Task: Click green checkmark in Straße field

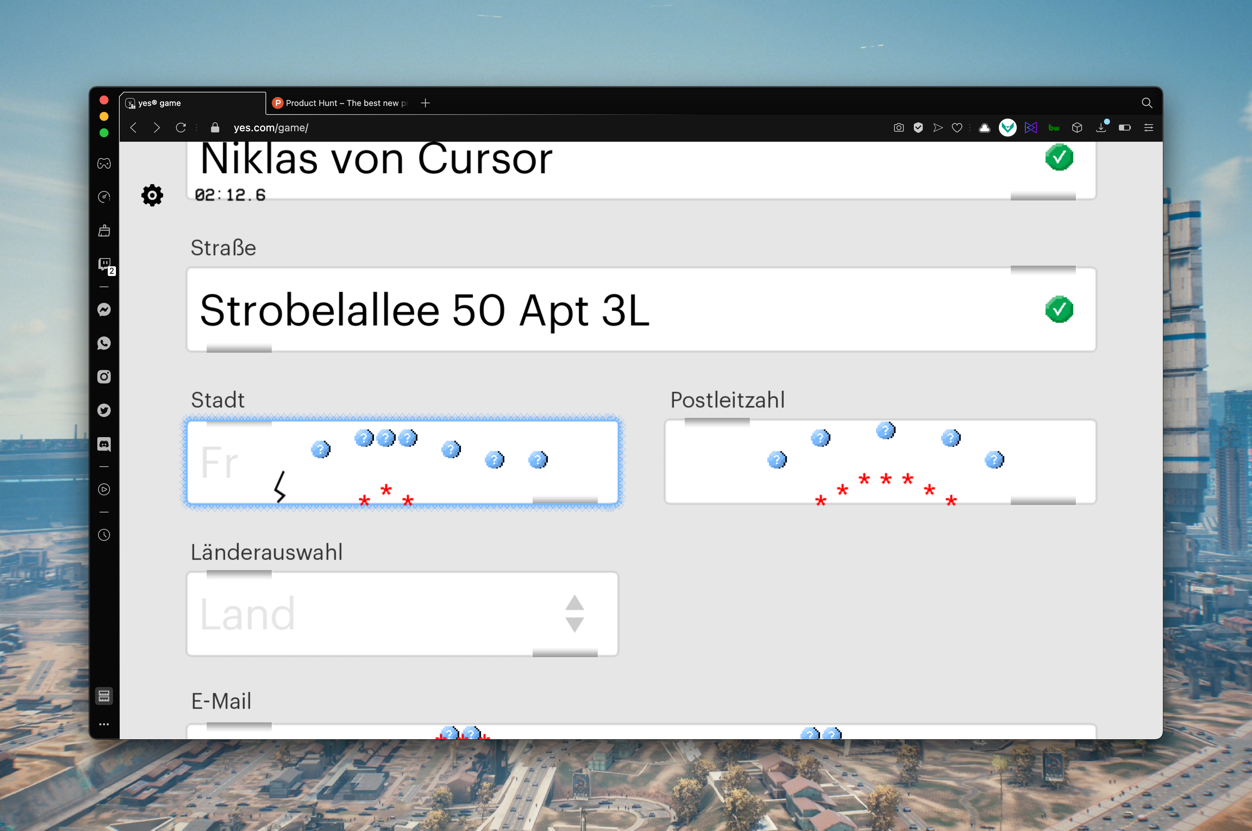Action: pos(1059,310)
